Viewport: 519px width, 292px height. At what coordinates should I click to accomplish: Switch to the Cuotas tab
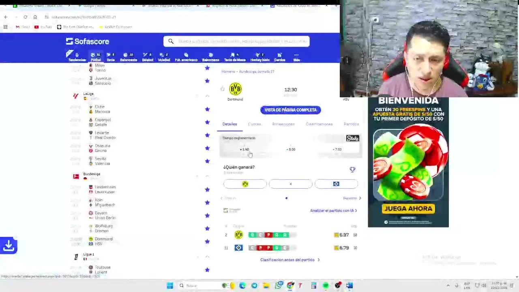[254, 124]
